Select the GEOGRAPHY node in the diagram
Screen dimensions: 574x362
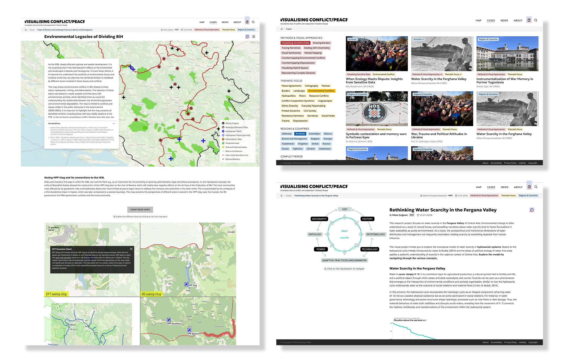(x=319, y=219)
